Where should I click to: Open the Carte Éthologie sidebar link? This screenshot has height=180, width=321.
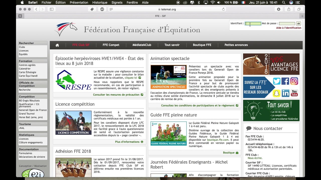point(28,72)
